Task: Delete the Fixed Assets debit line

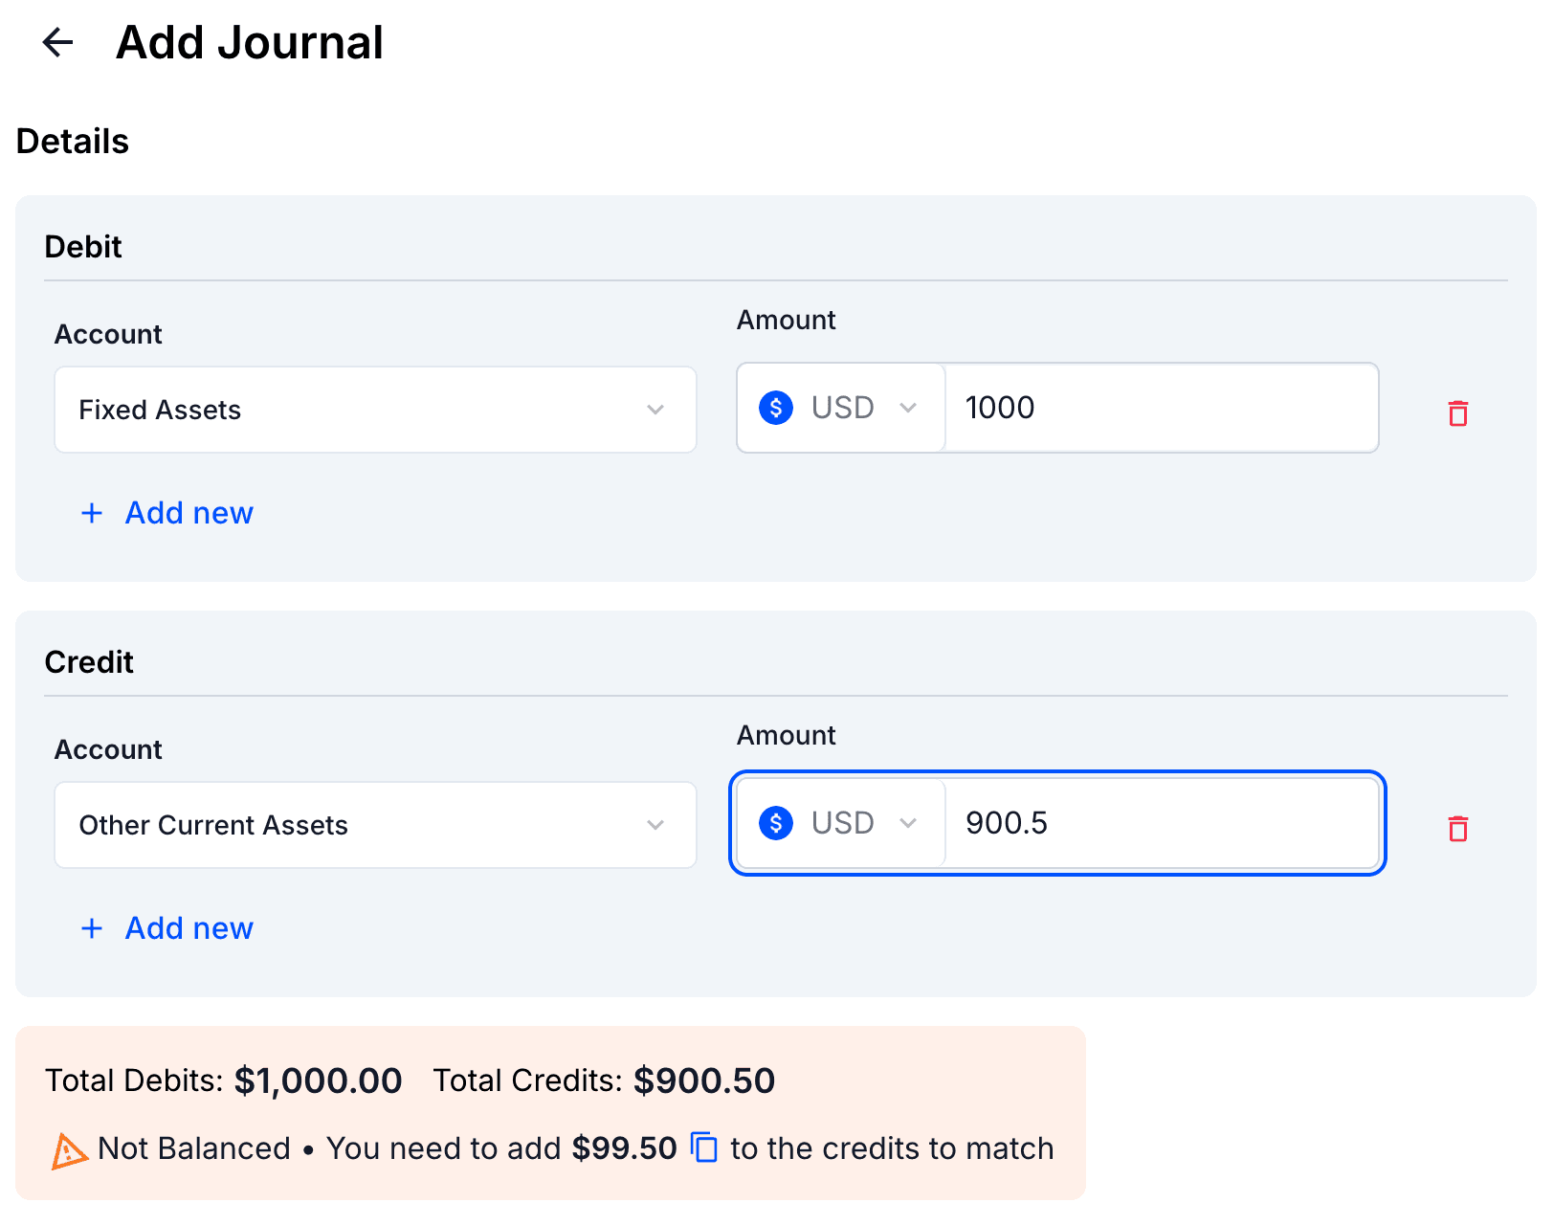Action: pyautogui.click(x=1457, y=412)
